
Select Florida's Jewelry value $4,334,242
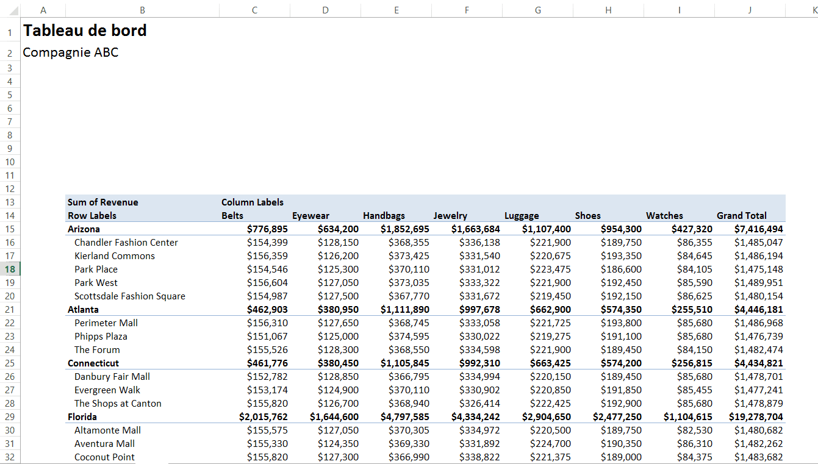[476, 416]
